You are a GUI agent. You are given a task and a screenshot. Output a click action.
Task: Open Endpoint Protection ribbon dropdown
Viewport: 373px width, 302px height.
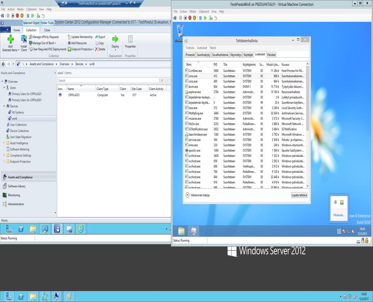point(81,49)
